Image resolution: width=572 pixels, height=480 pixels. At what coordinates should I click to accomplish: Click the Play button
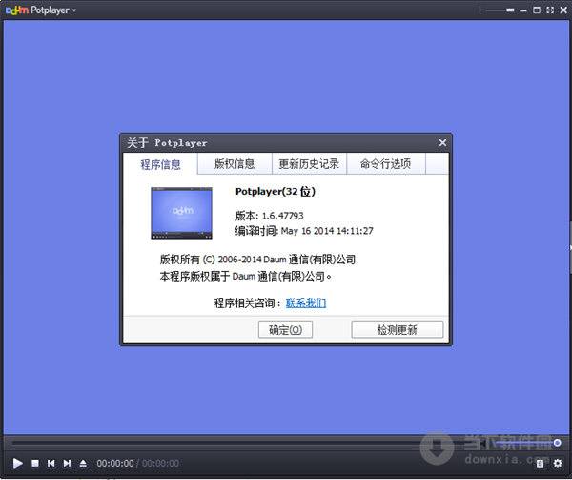(x=17, y=463)
